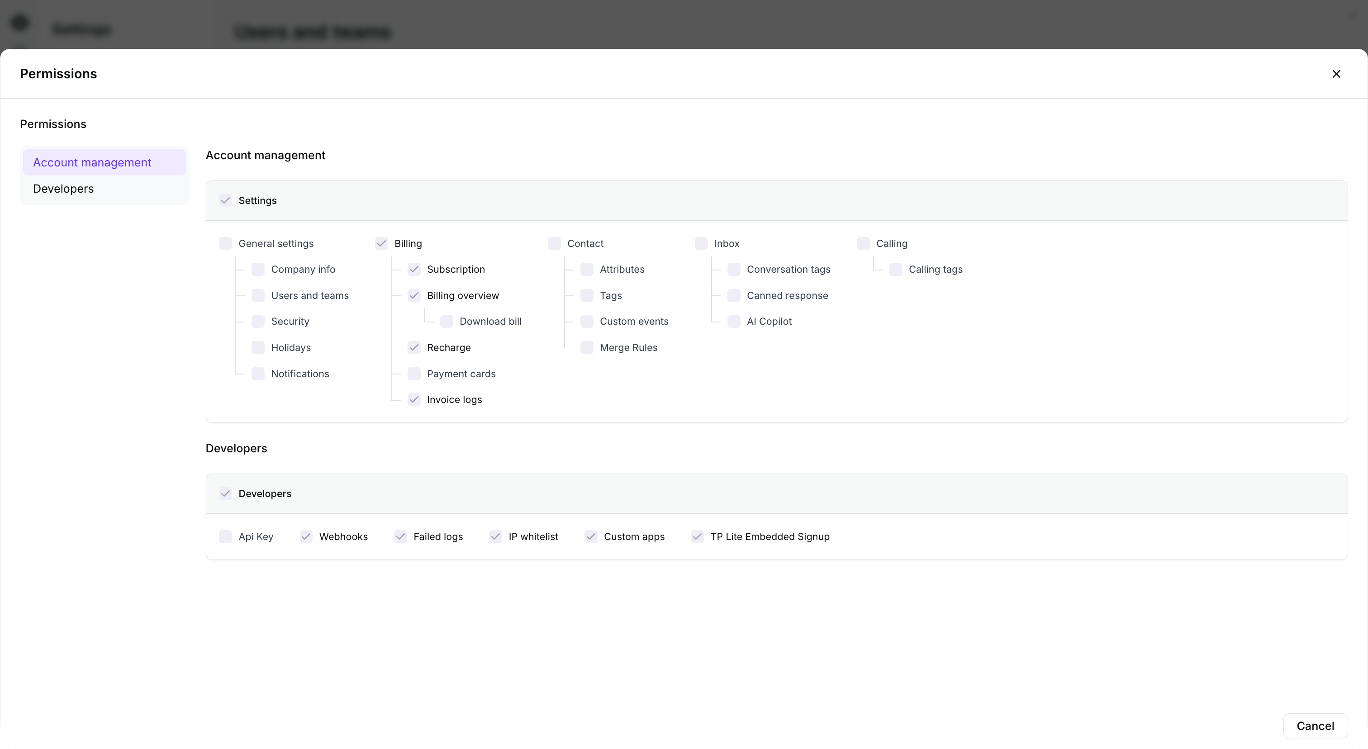Check the Custom events checkbox
1368x749 pixels.
587,321
